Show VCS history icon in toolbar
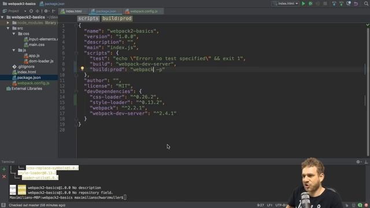This screenshot has height=208, width=370. click(349, 3)
